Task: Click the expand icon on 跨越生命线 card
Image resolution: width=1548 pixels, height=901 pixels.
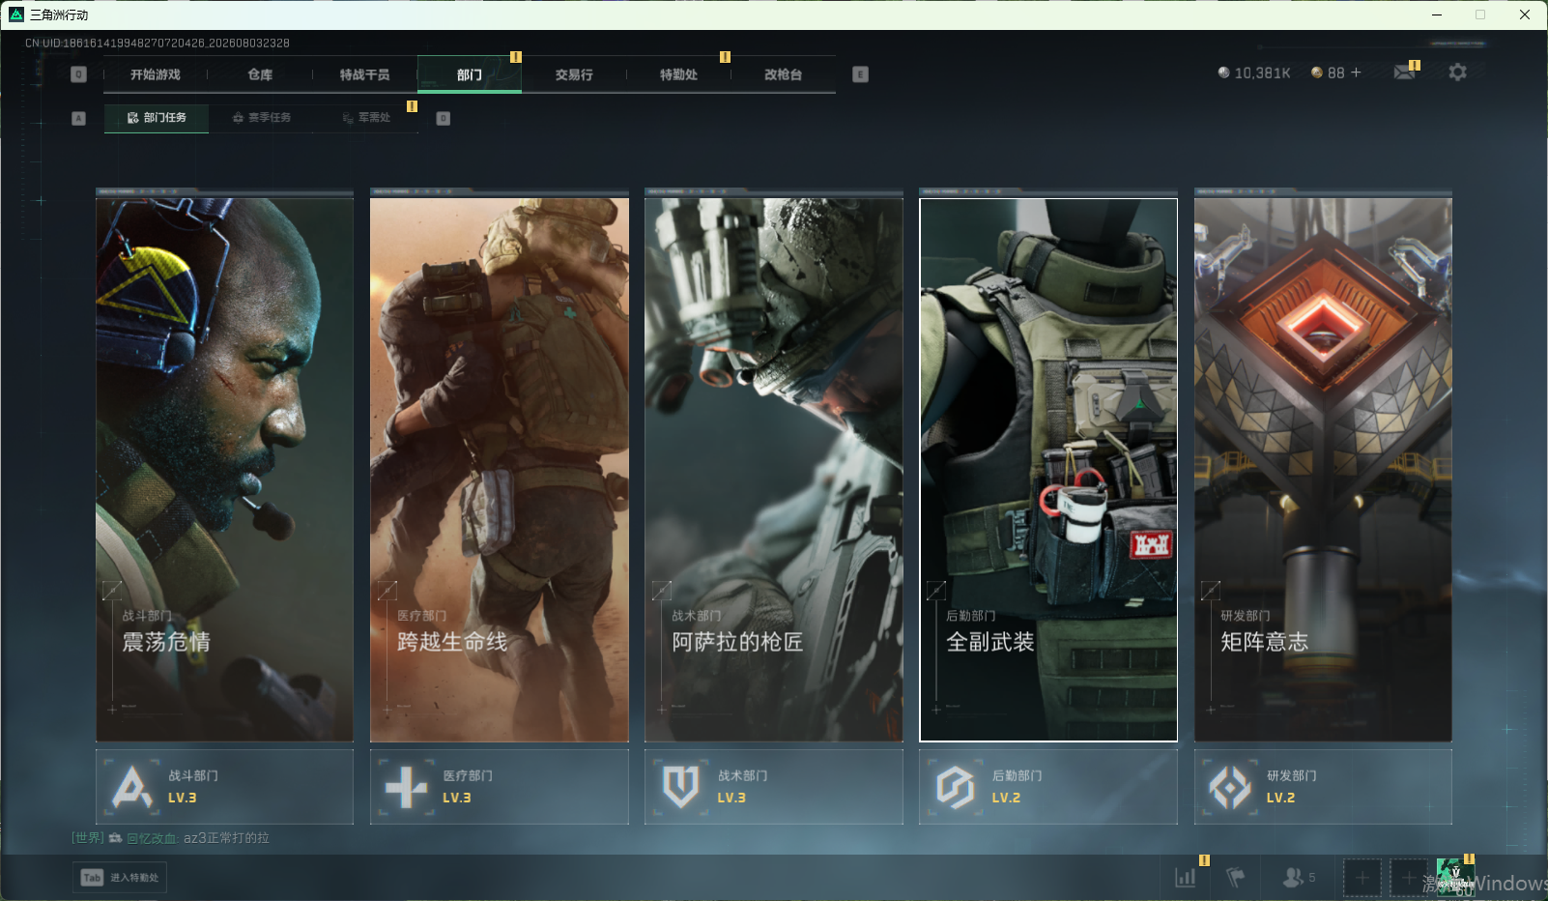Action: coord(387,590)
